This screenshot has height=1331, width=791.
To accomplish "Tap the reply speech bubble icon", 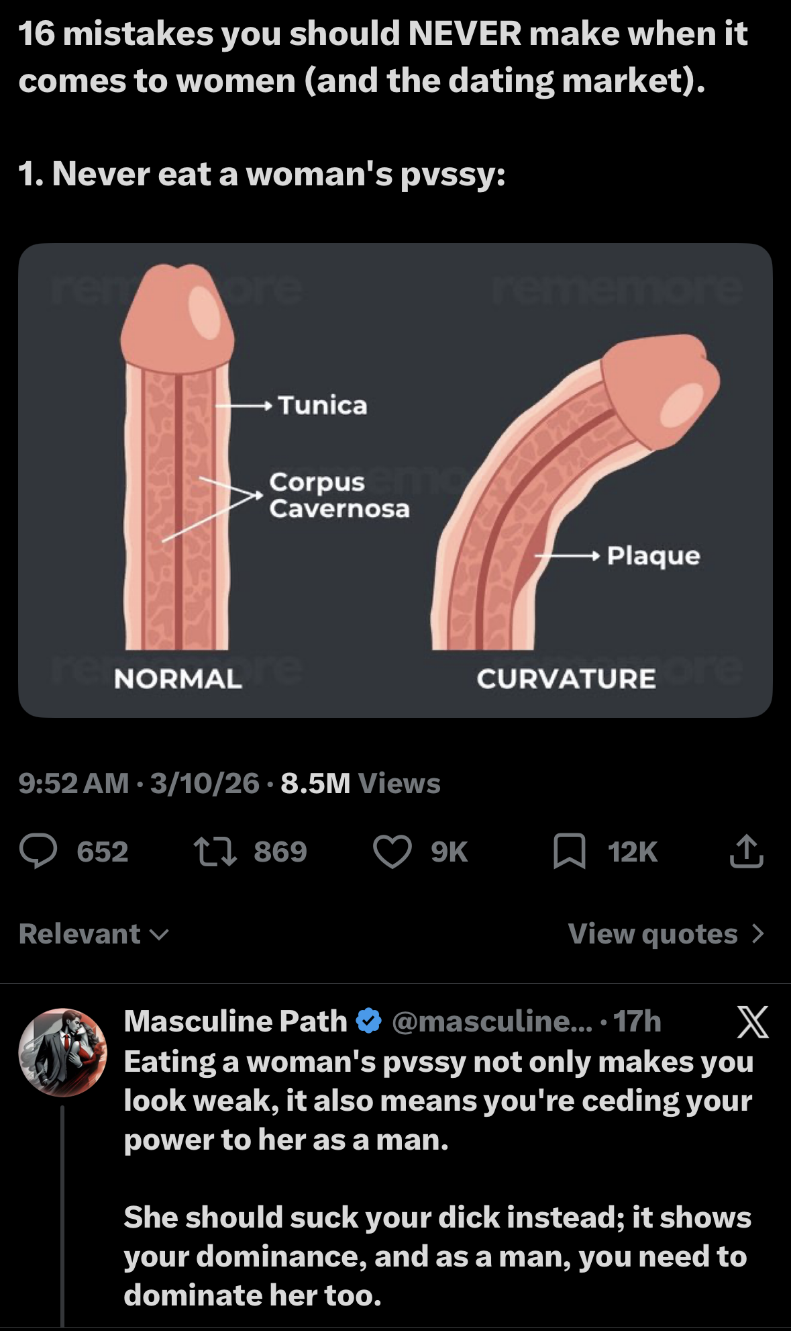I will [x=38, y=852].
